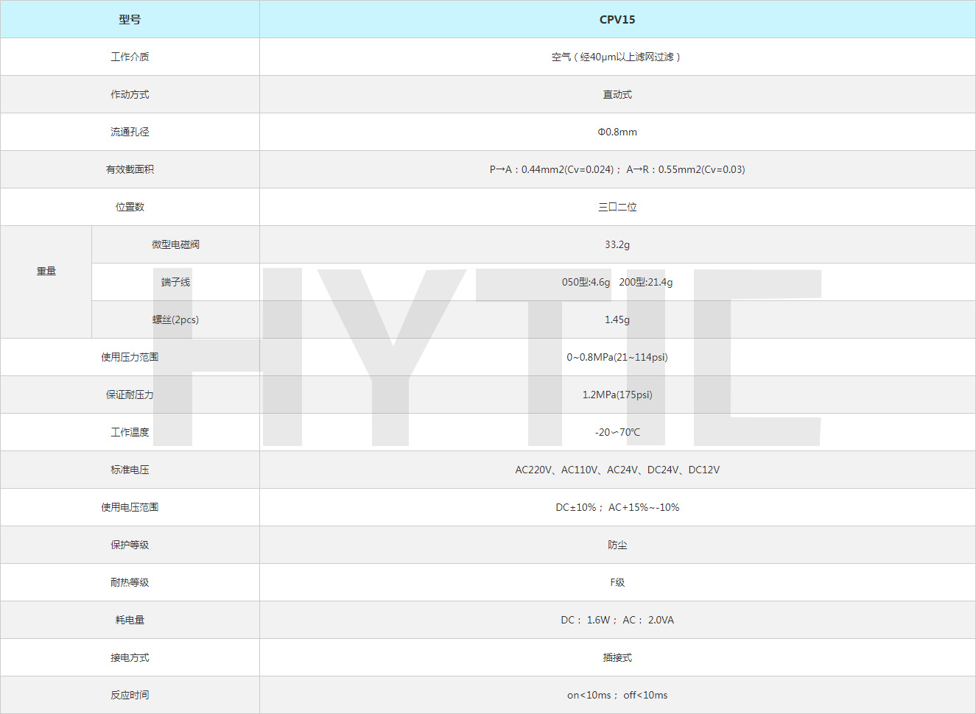The height and width of the screenshot is (714, 976).
Task: Click the 重量 group label
Action: coord(46,271)
